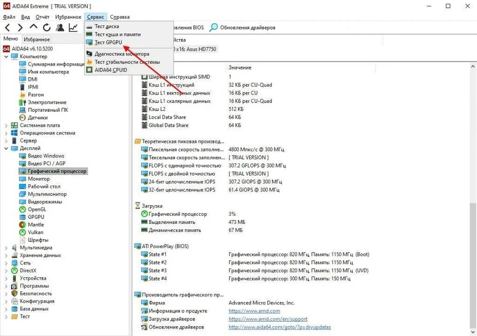477x336 pixels.
Task: Switch to the Избранное tab
Action: pyautogui.click(x=37, y=39)
